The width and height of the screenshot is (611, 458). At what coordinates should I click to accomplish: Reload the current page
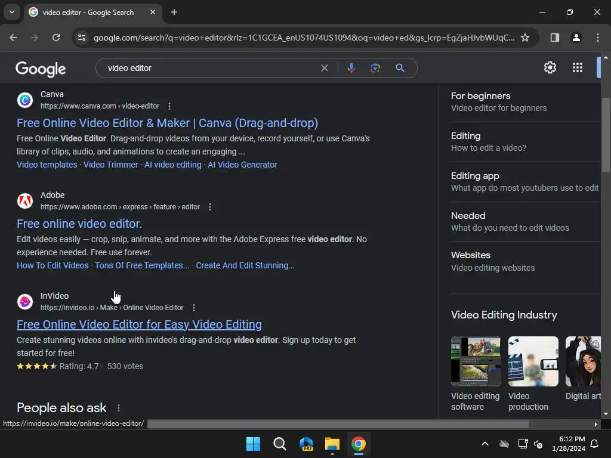56,38
